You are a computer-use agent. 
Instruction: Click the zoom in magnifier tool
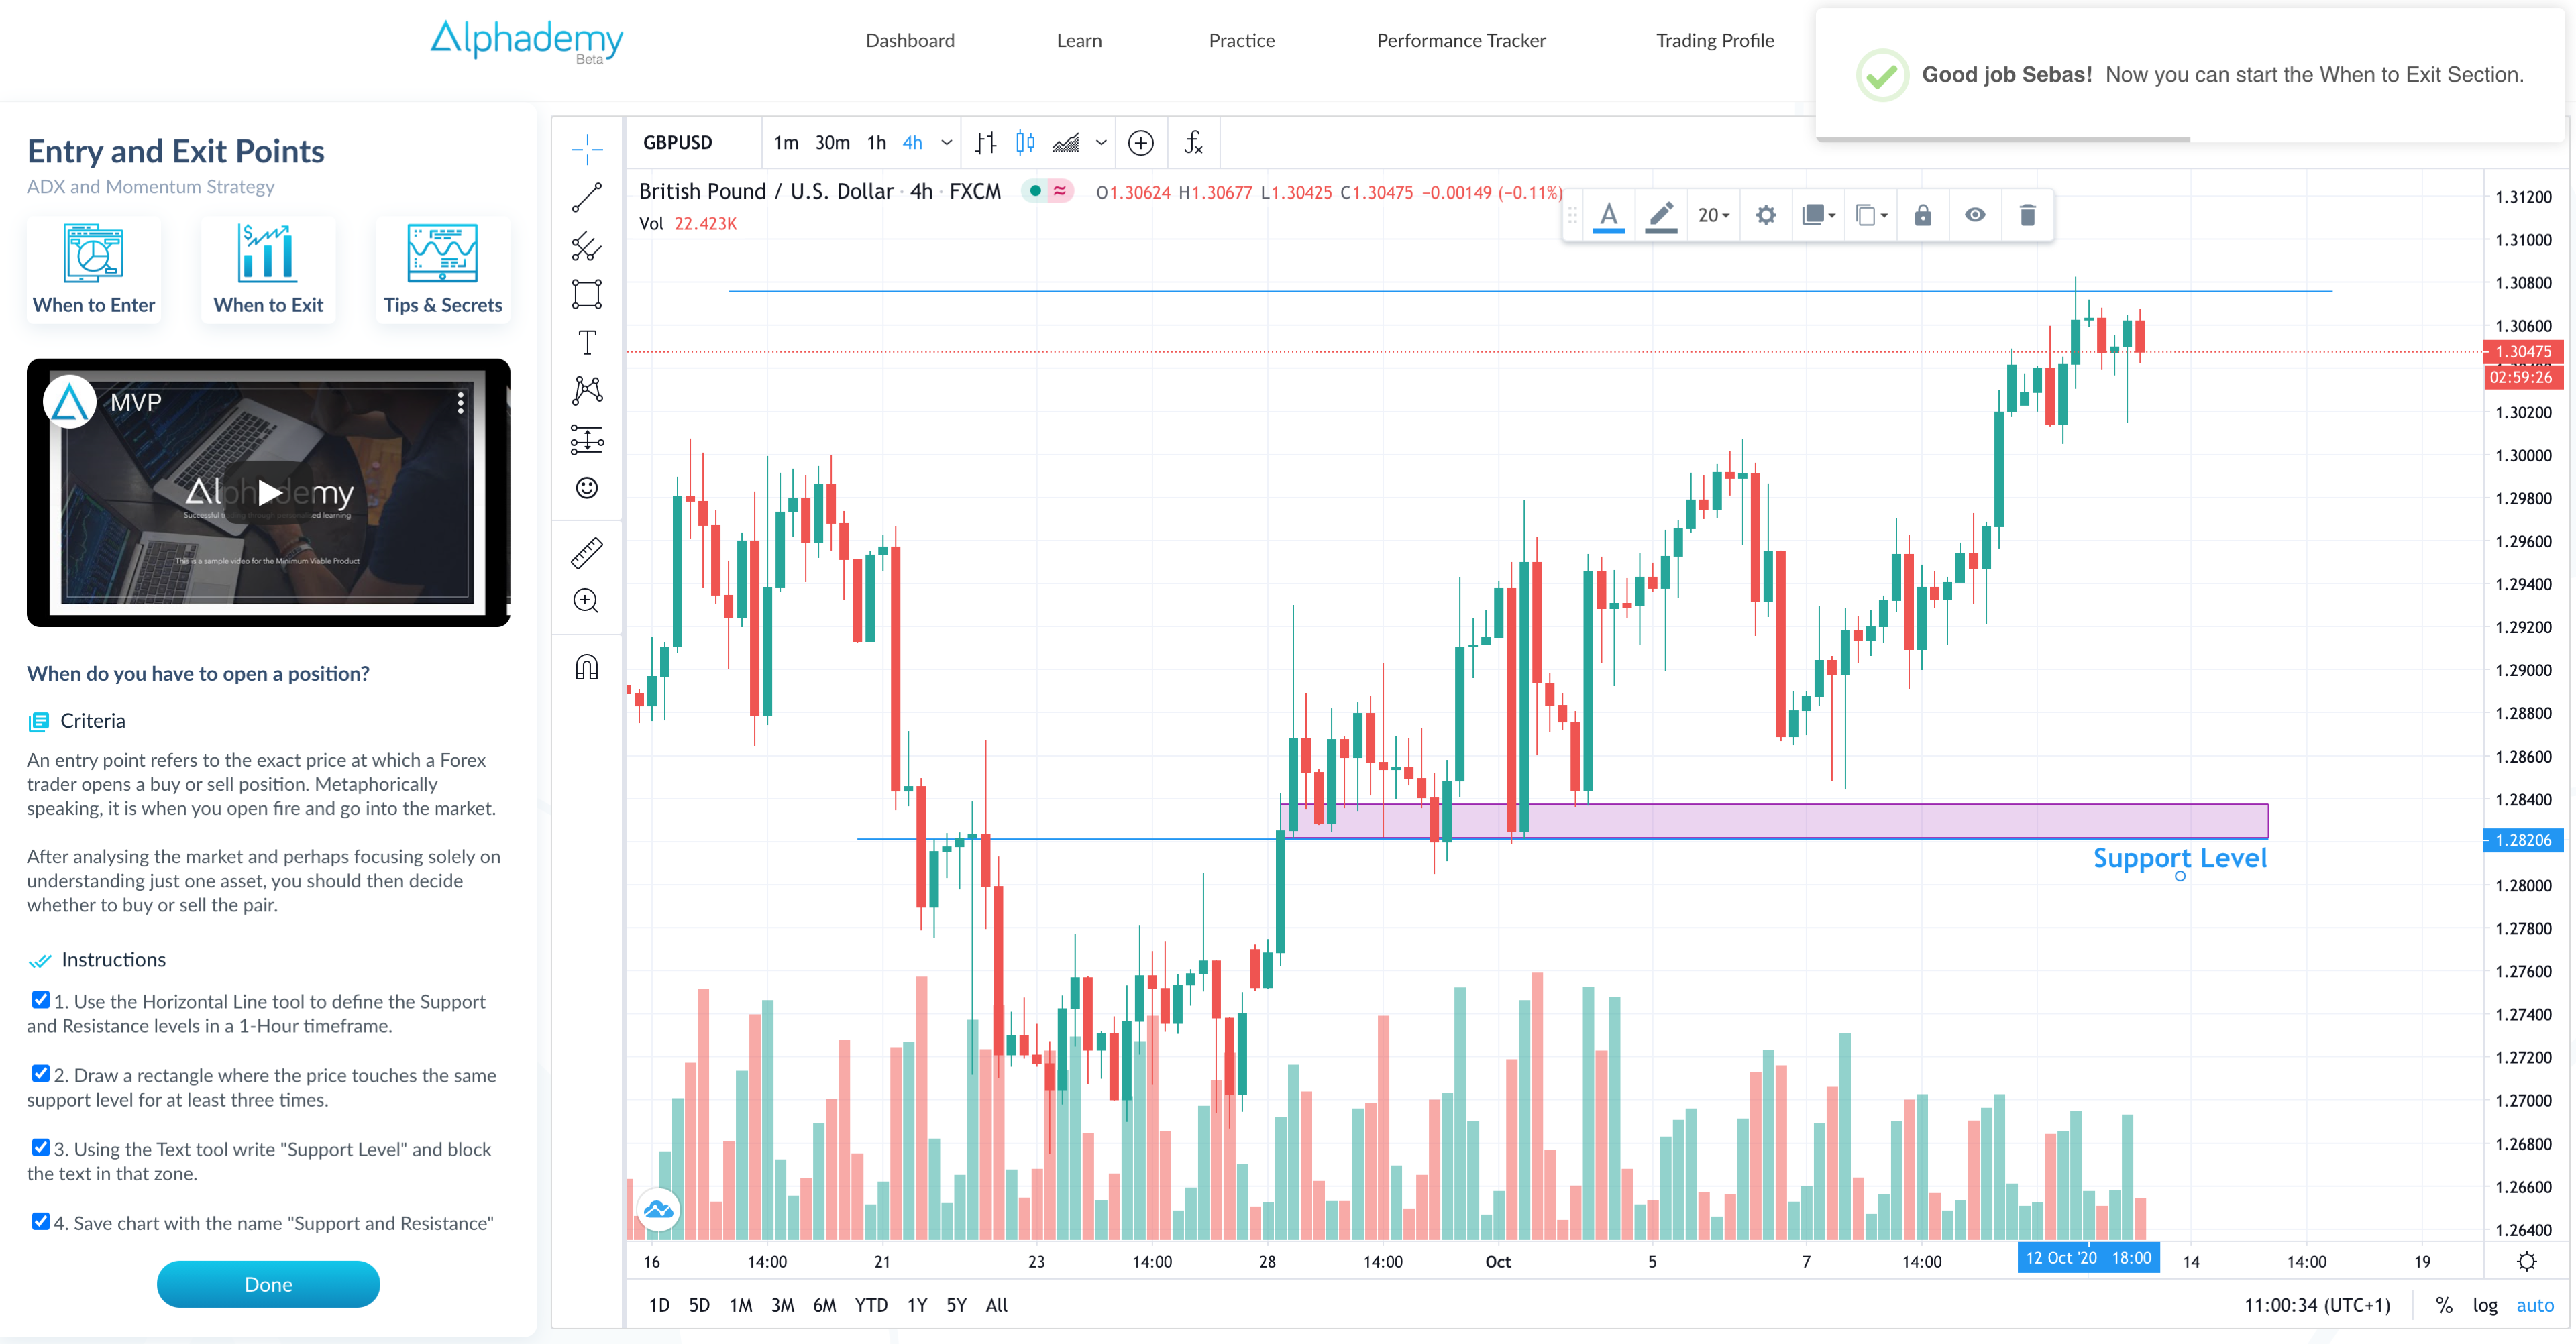click(x=587, y=601)
